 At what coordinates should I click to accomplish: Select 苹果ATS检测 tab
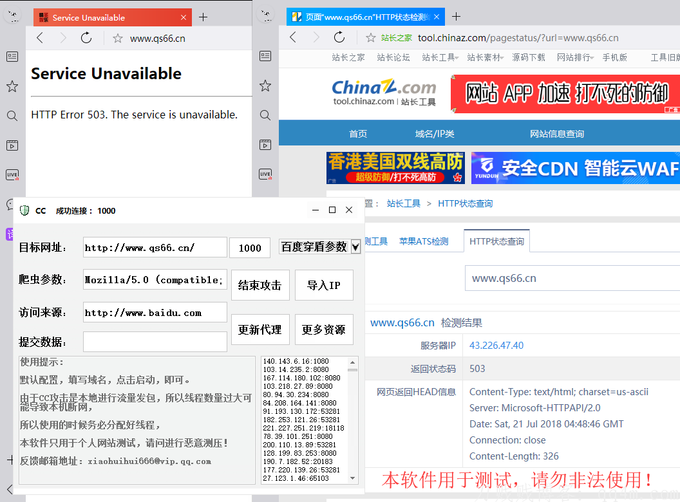(424, 241)
